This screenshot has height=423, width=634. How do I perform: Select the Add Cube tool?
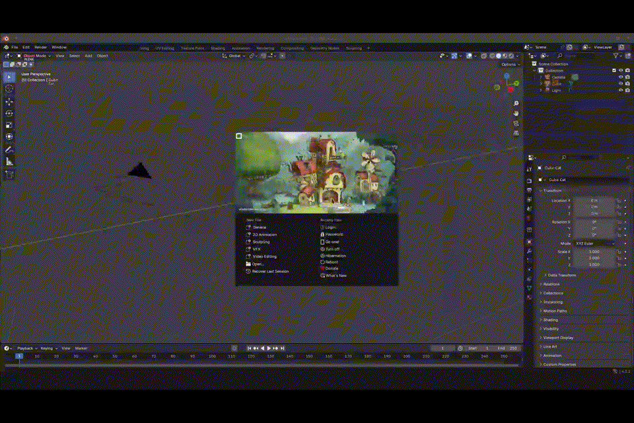point(9,175)
